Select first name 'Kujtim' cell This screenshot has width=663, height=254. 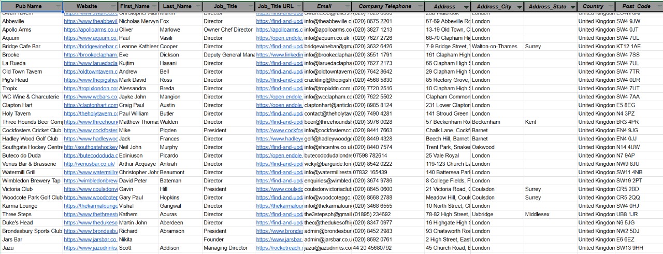(x=138, y=63)
